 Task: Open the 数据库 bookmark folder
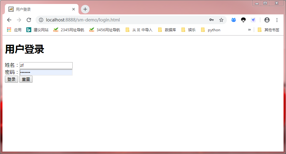(167, 30)
